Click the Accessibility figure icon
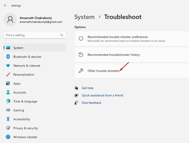189x143 pixels. 8,119
